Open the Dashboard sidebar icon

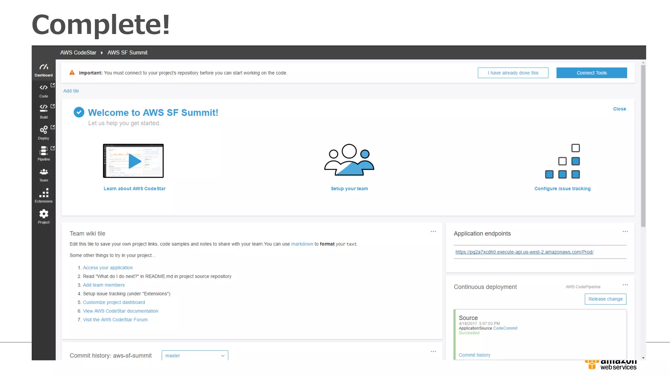coord(44,67)
